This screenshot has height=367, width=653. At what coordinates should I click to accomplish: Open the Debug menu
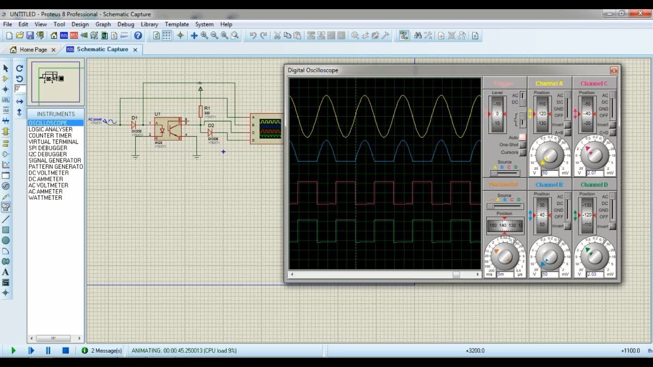pos(125,24)
